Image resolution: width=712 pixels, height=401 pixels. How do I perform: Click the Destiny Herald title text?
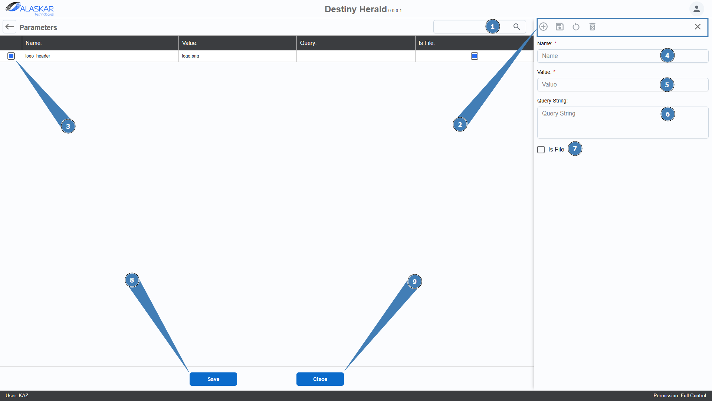click(x=355, y=9)
